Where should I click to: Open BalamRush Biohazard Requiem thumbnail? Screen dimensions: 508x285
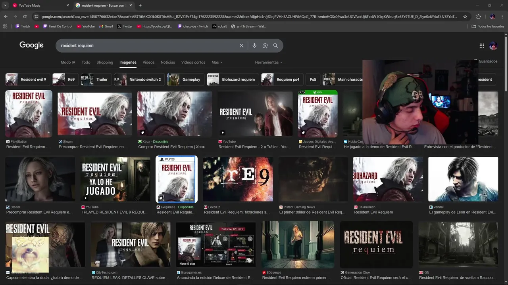(x=388, y=179)
